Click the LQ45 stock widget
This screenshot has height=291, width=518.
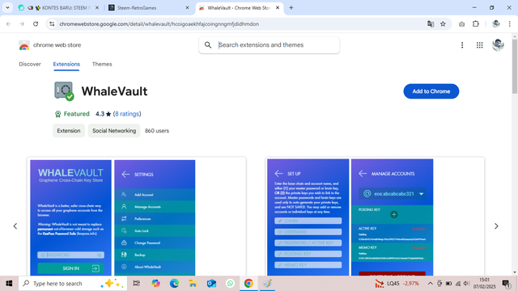coord(397,284)
